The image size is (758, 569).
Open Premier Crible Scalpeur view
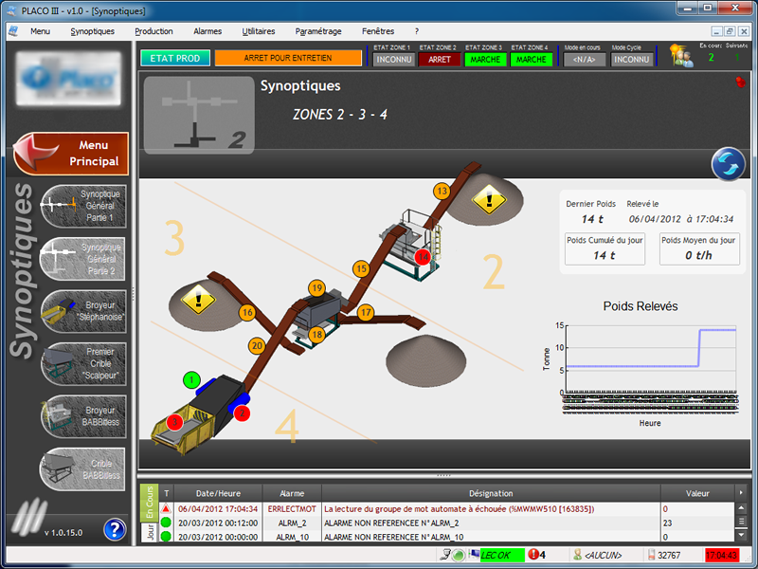[83, 364]
